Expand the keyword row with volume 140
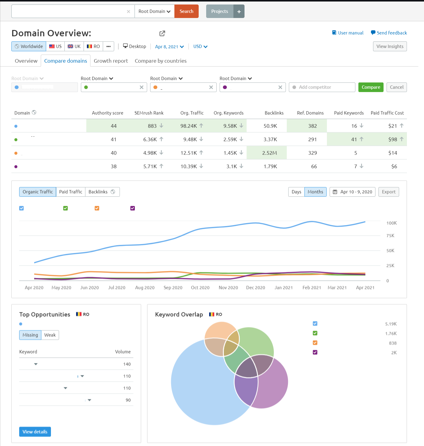This screenshot has height=446, width=424. (x=36, y=364)
